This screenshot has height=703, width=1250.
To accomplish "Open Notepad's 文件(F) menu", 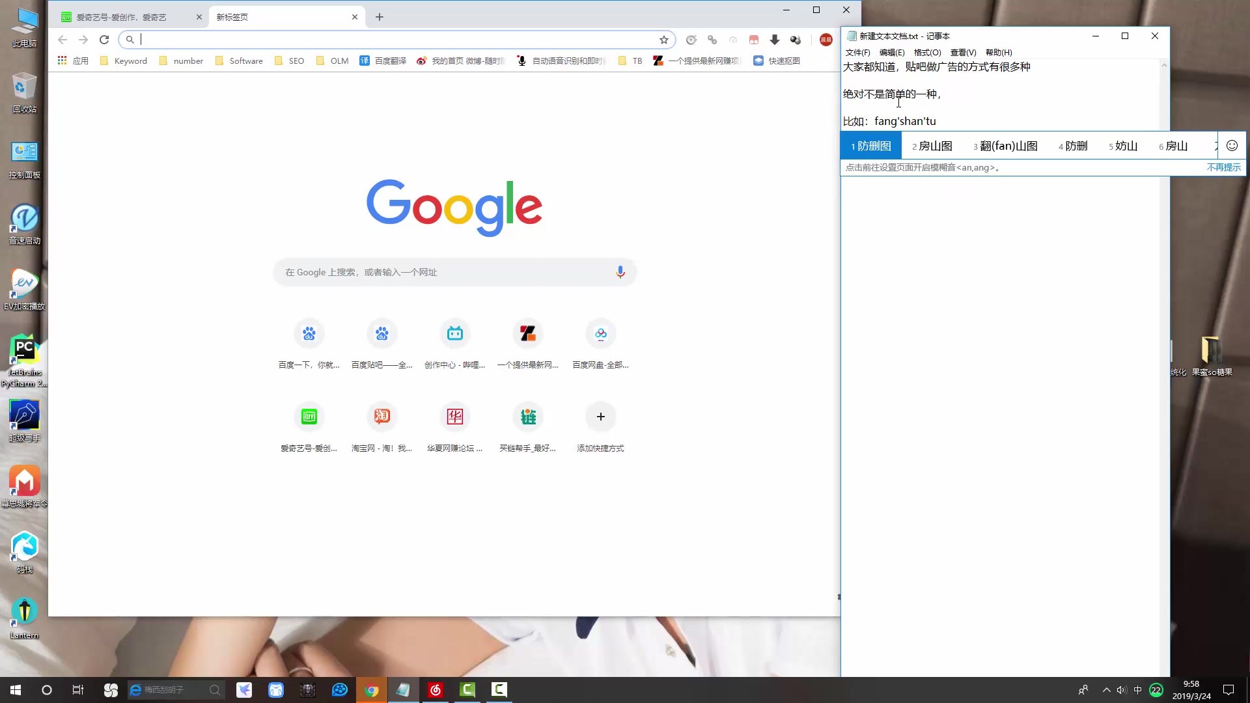I will 857,53.
